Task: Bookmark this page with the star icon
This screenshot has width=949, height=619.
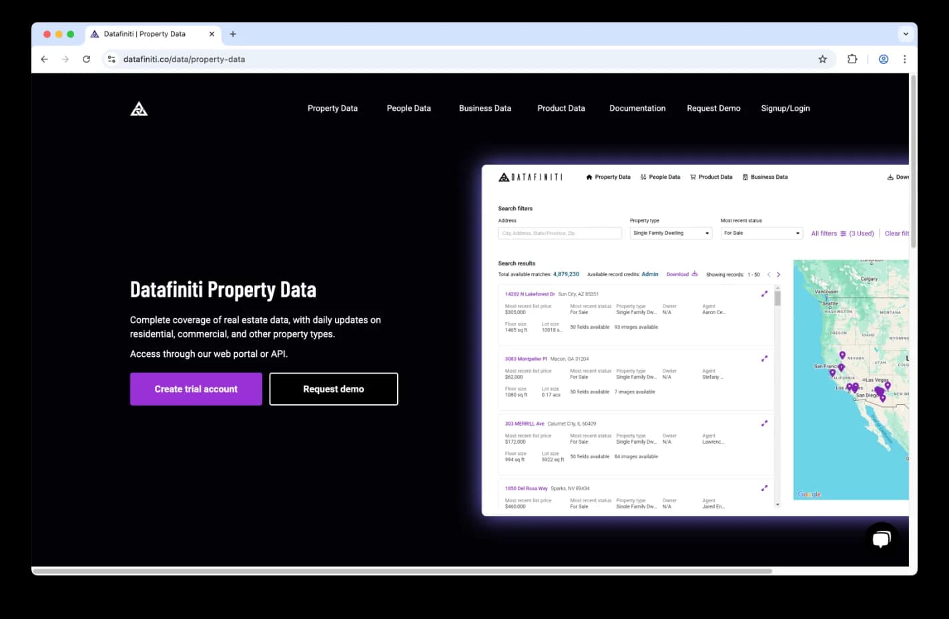Action: click(x=822, y=59)
